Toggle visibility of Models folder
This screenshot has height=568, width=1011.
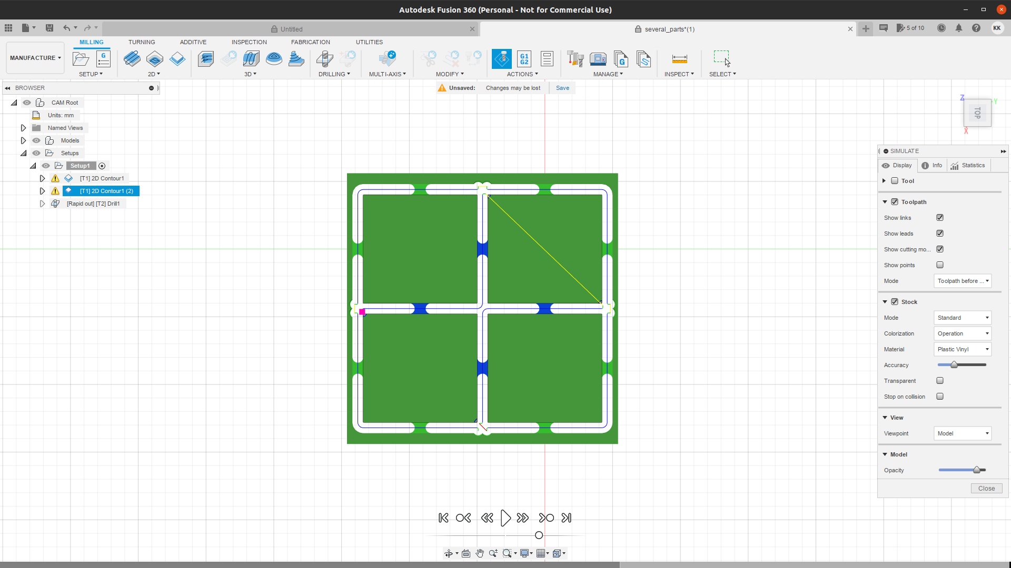coord(36,140)
